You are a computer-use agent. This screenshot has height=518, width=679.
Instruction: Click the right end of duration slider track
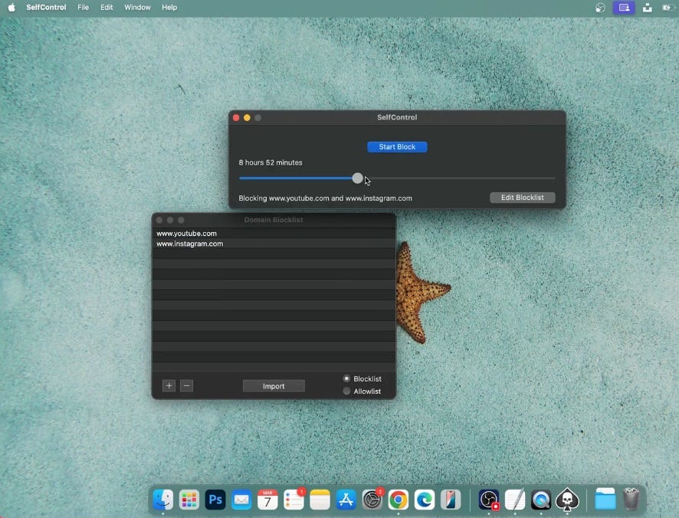click(553, 178)
